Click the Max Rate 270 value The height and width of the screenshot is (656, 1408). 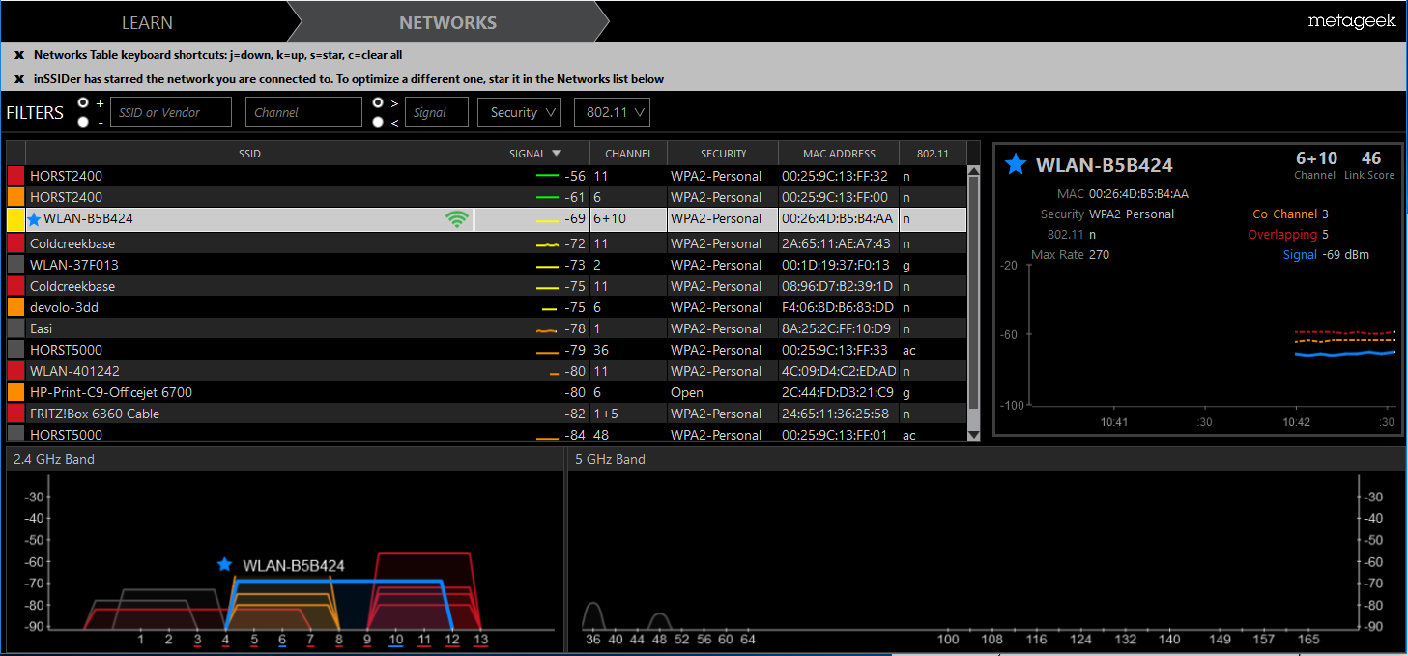click(x=1099, y=255)
